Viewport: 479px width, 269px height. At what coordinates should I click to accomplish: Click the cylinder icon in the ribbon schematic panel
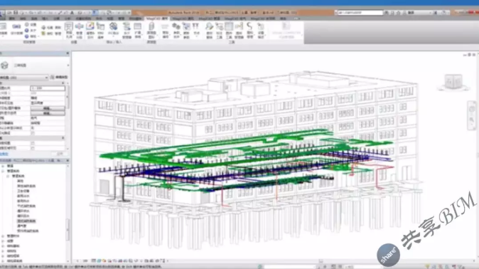[151, 27]
